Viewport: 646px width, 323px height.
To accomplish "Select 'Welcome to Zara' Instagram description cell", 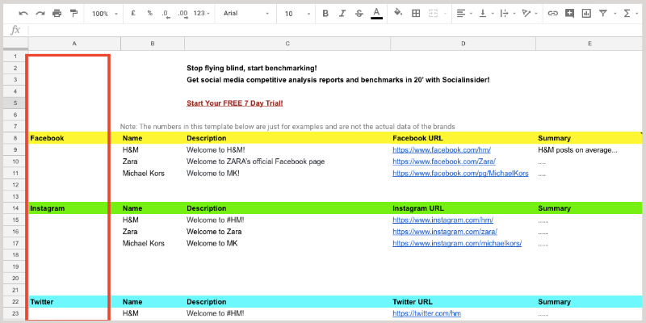I will 287,232.
